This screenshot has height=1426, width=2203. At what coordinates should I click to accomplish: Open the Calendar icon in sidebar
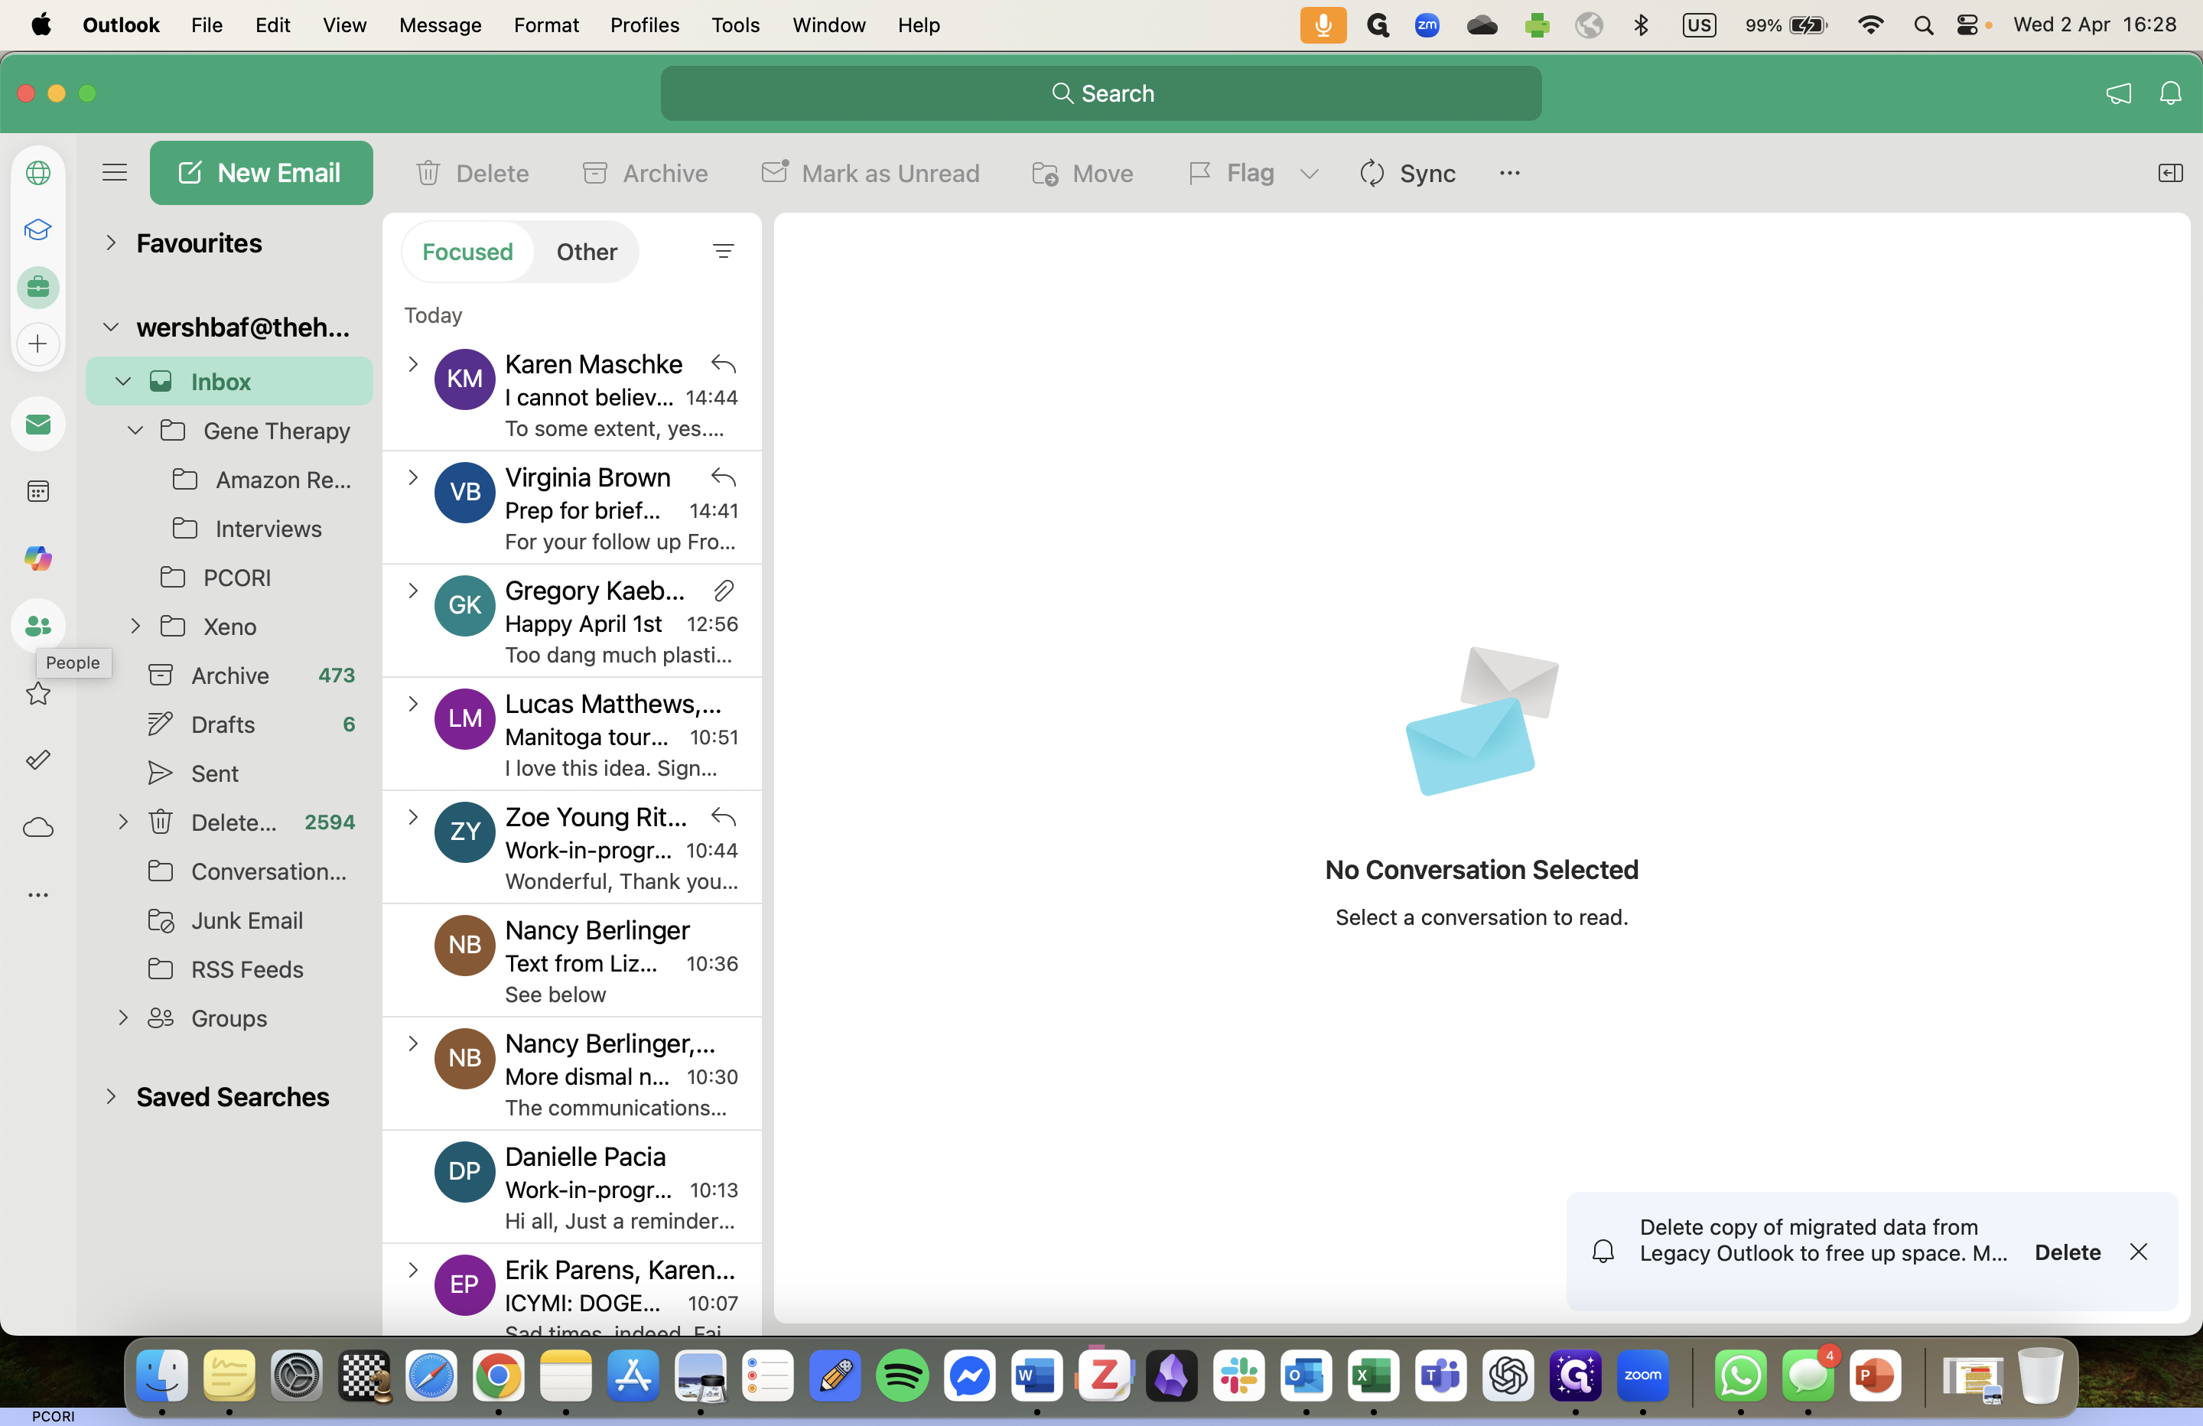tap(38, 492)
